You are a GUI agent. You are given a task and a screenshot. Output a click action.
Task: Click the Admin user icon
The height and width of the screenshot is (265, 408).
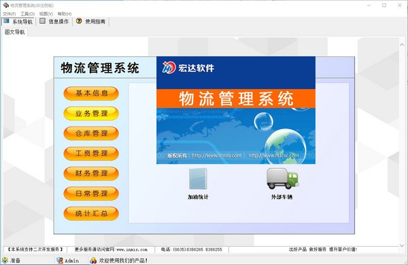click(60, 260)
